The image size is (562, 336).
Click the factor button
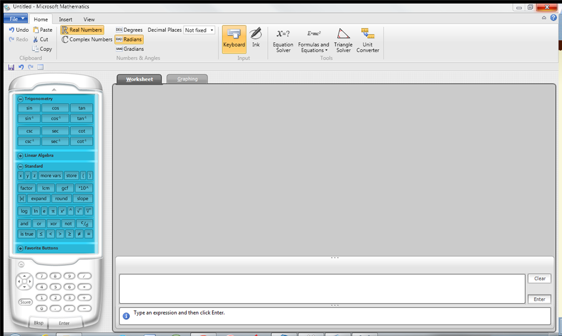coord(26,188)
